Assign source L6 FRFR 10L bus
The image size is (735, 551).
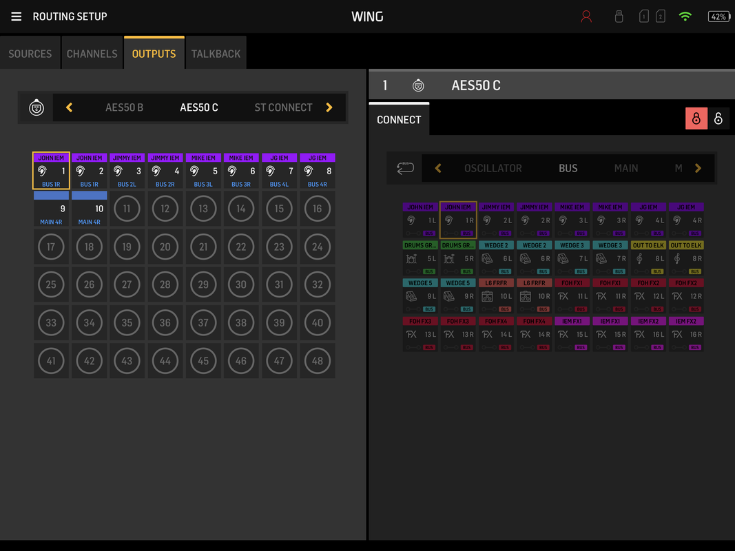[496, 296]
